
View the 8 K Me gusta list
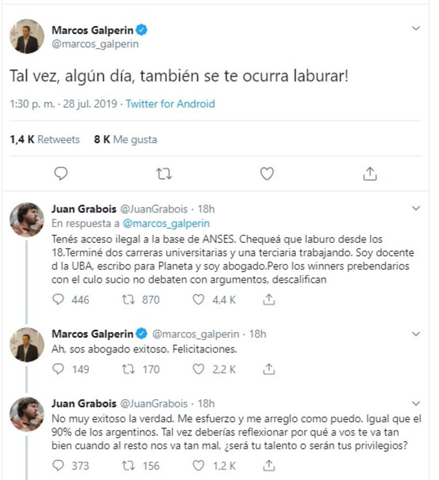point(125,139)
